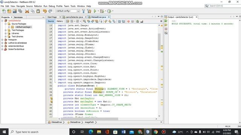241x135 pixels.
Task: Click Re-run green arrows in Output panel
Action: click(166, 21)
